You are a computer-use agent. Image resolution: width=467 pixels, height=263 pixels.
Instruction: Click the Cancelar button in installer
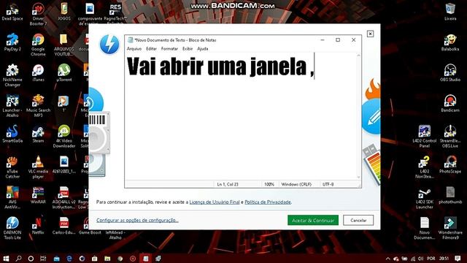[x=358, y=221]
